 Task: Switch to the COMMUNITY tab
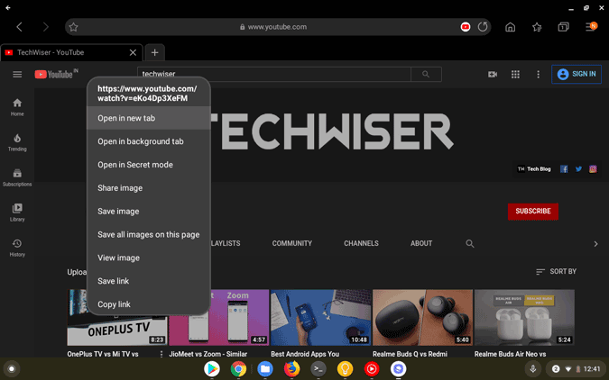pos(292,243)
